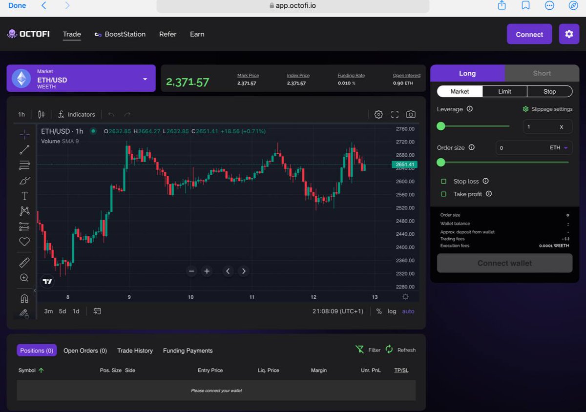
Task: Select the text annotation tool
Action: coord(24,196)
